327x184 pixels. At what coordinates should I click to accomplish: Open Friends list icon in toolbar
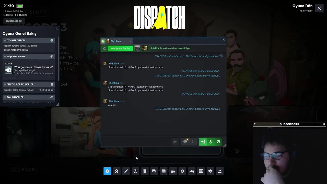[x=173, y=171]
